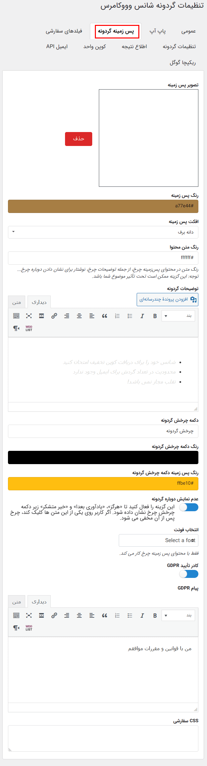
Task: Open background color picker showing #a77e44
Action: (x=103, y=206)
